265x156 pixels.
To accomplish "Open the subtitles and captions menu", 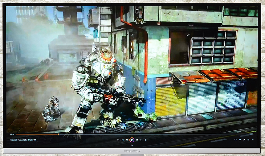I will tap(235, 140).
